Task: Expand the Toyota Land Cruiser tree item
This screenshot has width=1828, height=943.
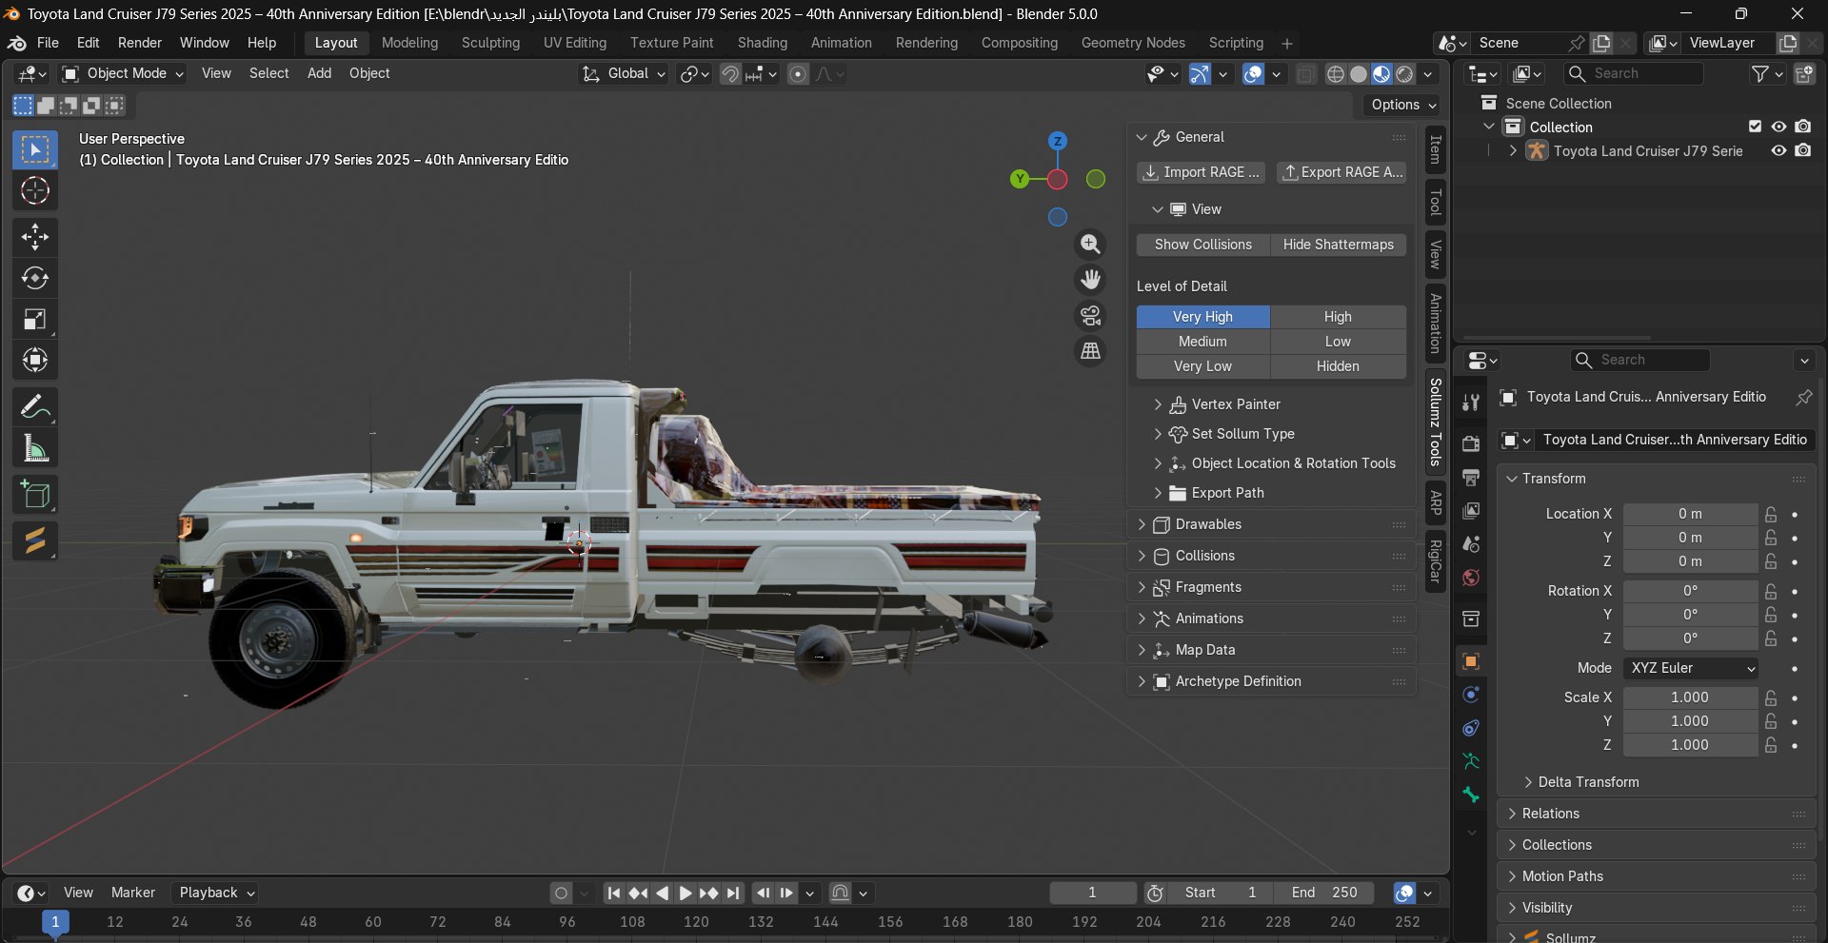Action: (1513, 150)
